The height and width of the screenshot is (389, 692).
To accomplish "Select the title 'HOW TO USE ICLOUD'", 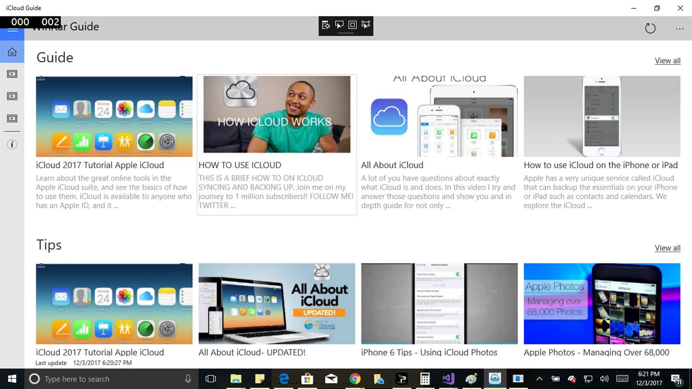I will tap(240, 165).
